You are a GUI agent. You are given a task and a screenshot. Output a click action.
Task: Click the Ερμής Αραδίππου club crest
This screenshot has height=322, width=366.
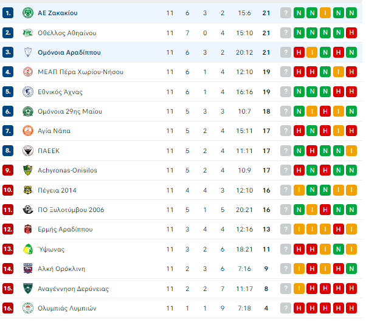[x=27, y=230]
